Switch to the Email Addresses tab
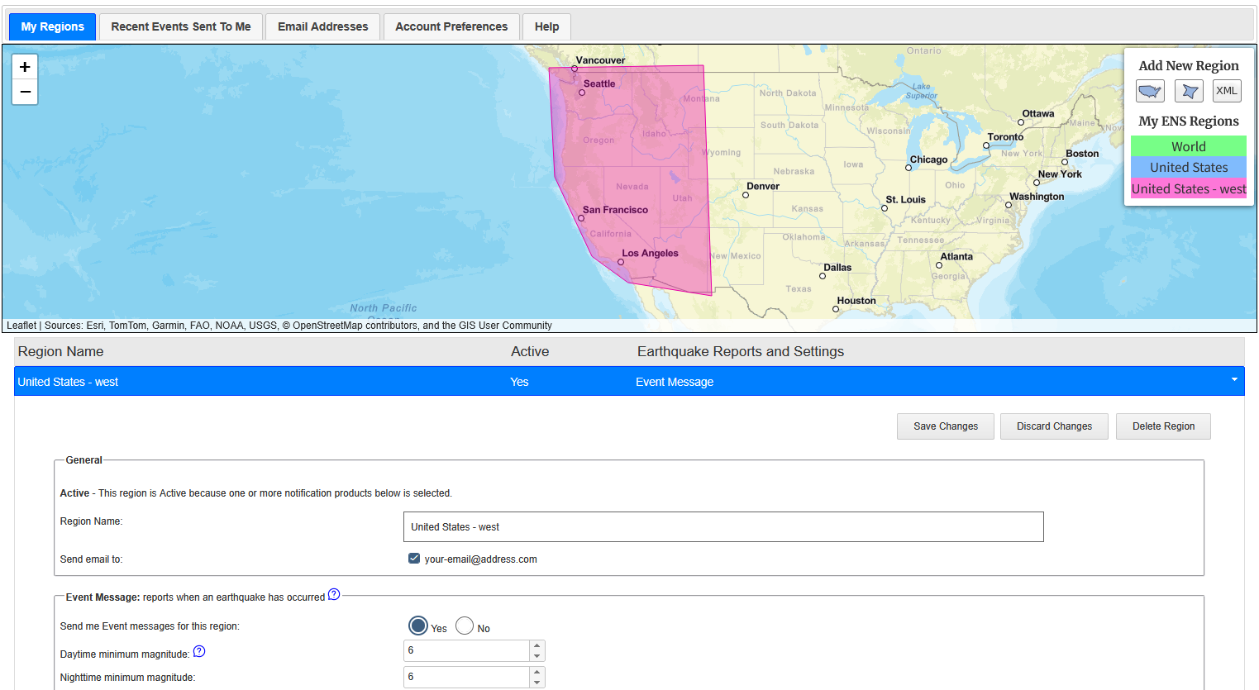The image size is (1259, 690). tap(322, 26)
